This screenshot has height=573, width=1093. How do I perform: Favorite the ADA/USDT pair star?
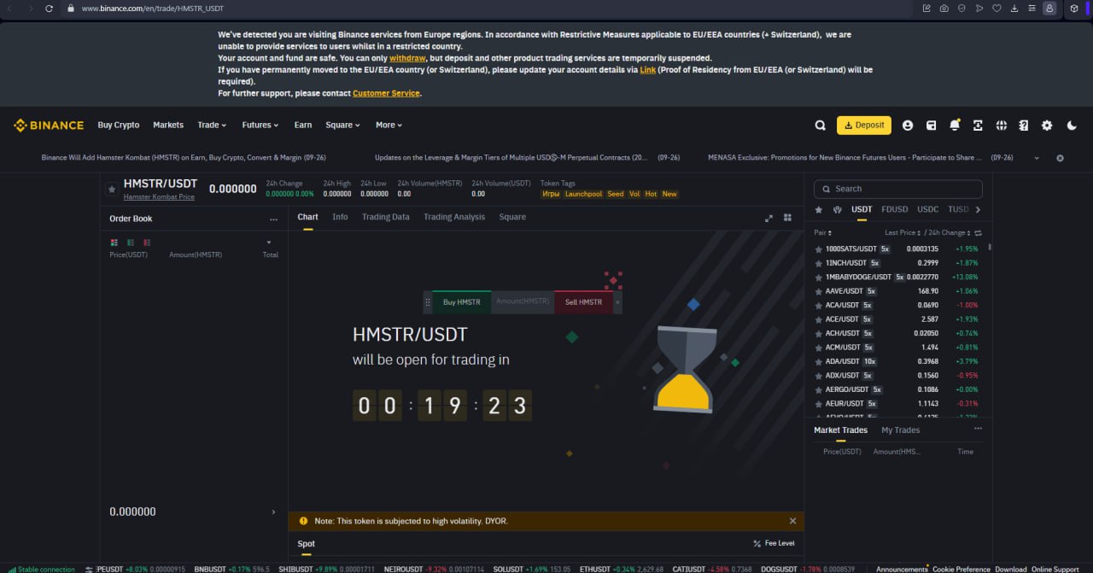click(x=819, y=361)
